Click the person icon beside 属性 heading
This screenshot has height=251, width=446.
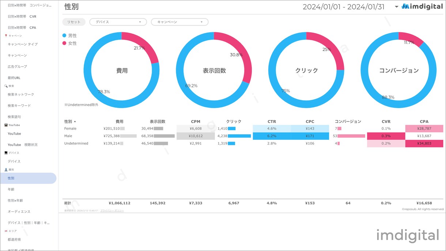pyautogui.click(x=6, y=170)
